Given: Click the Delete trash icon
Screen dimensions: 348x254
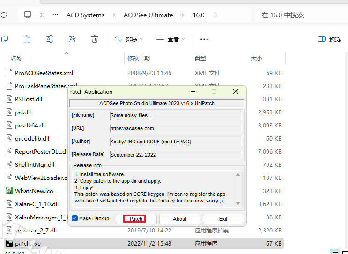Looking at the screenshot, I should pos(95,39).
